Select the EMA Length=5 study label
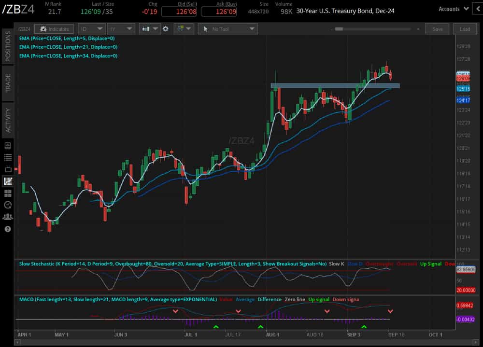 click(67, 39)
